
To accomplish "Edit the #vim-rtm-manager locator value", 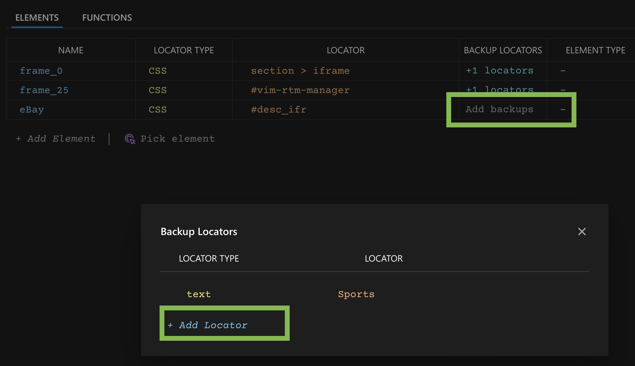I will pos(300,90).
